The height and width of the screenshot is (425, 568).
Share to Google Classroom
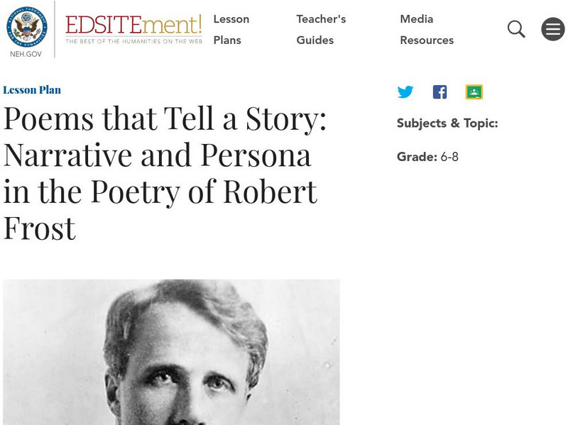474,92
